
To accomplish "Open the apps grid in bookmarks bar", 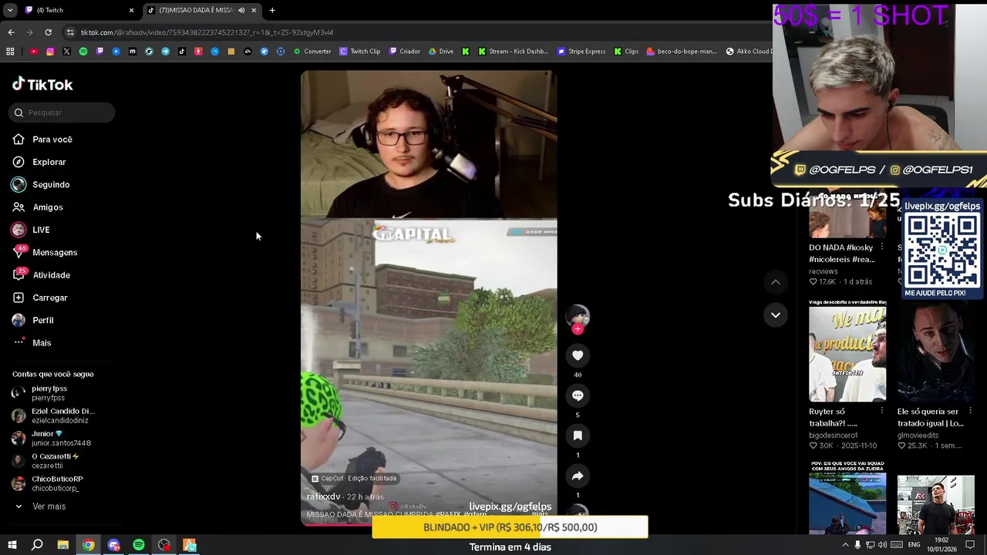I will coord(10,52).
